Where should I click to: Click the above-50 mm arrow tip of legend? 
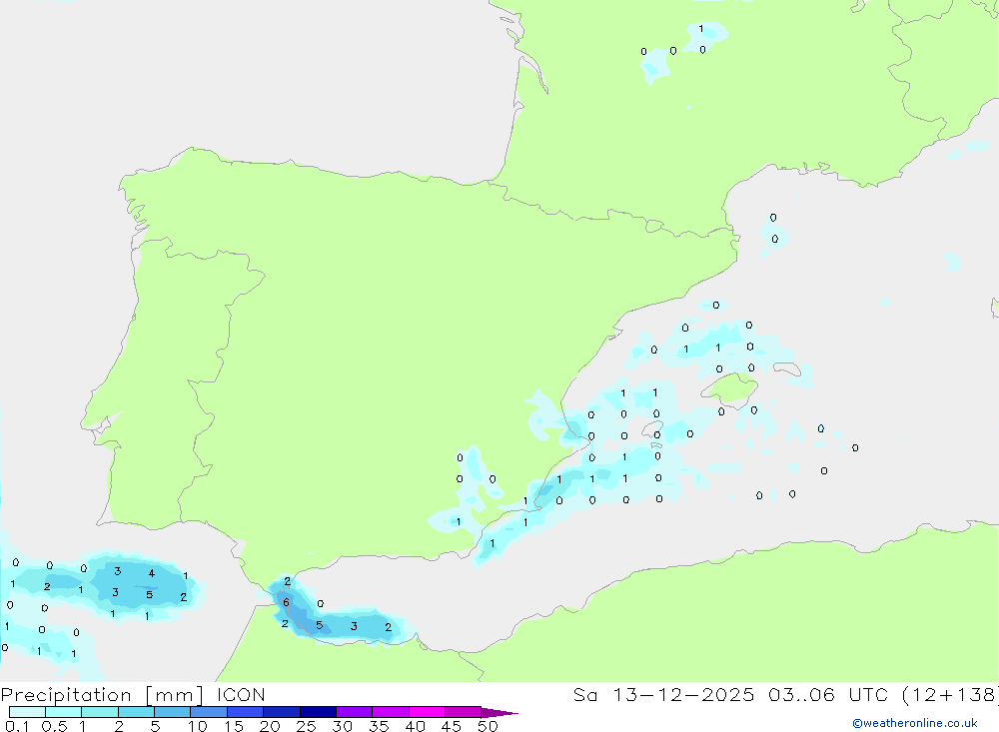click(499, 713)
